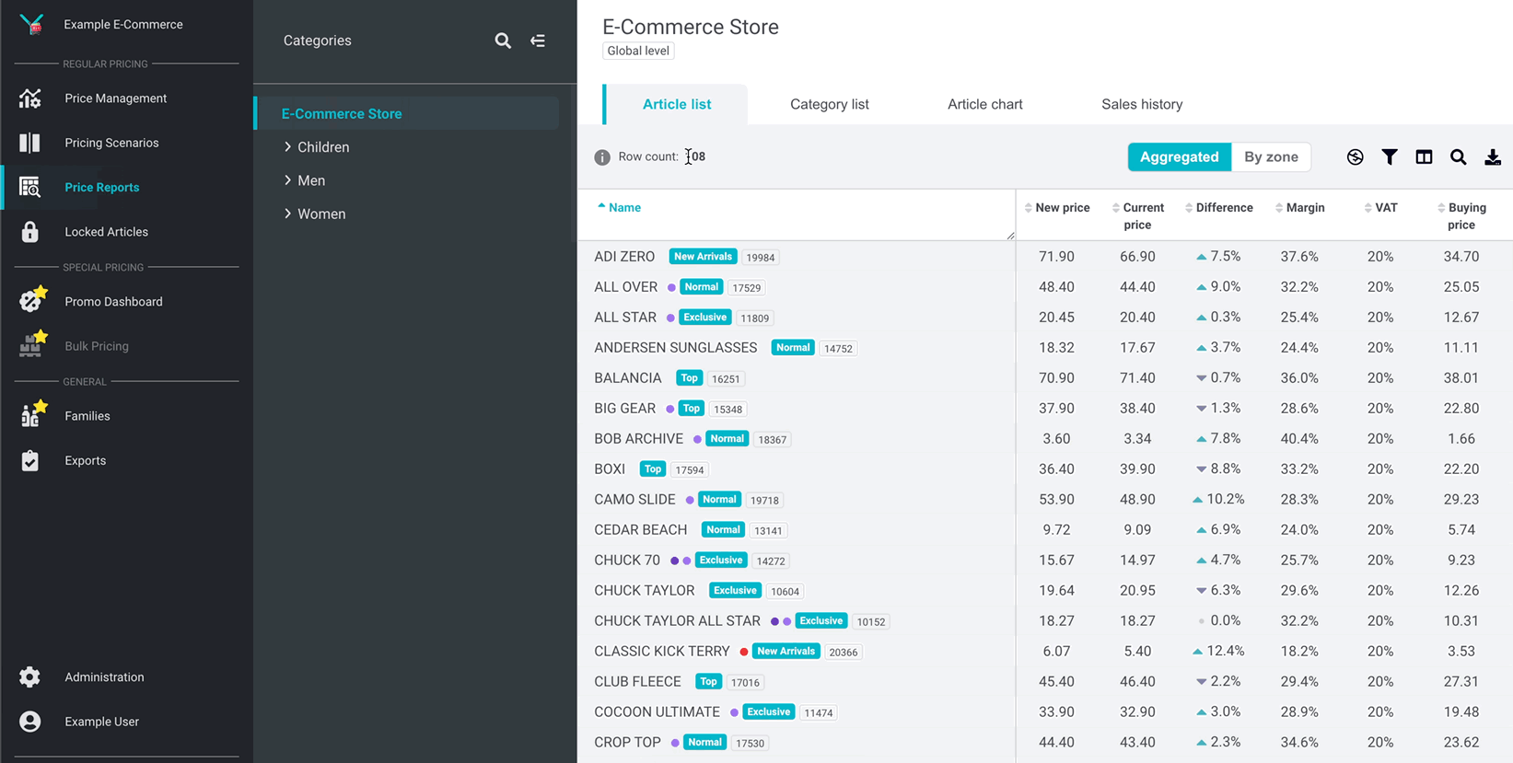Viewport: 1513px width, 763px height.
Task: Search categories with the magnifier icon
Action: pyautogui.click(x=503, y=40)
